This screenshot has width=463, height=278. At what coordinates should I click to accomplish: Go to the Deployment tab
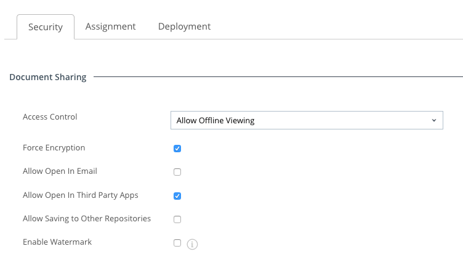[184, 27]
